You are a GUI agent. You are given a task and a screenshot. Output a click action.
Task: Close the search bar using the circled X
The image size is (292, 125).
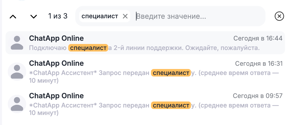279,16
